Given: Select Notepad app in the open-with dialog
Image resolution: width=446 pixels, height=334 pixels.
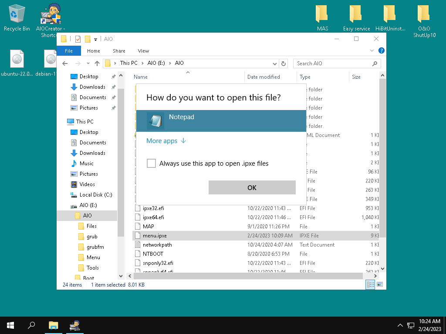Looking at the screenshot, I should click(x=221, y=121).
